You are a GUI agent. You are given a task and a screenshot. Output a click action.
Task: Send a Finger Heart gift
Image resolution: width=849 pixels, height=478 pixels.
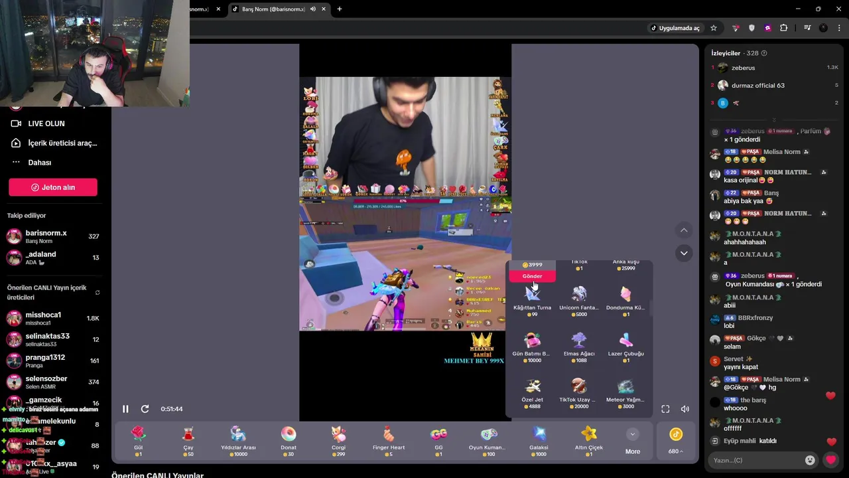pos(389,441)
